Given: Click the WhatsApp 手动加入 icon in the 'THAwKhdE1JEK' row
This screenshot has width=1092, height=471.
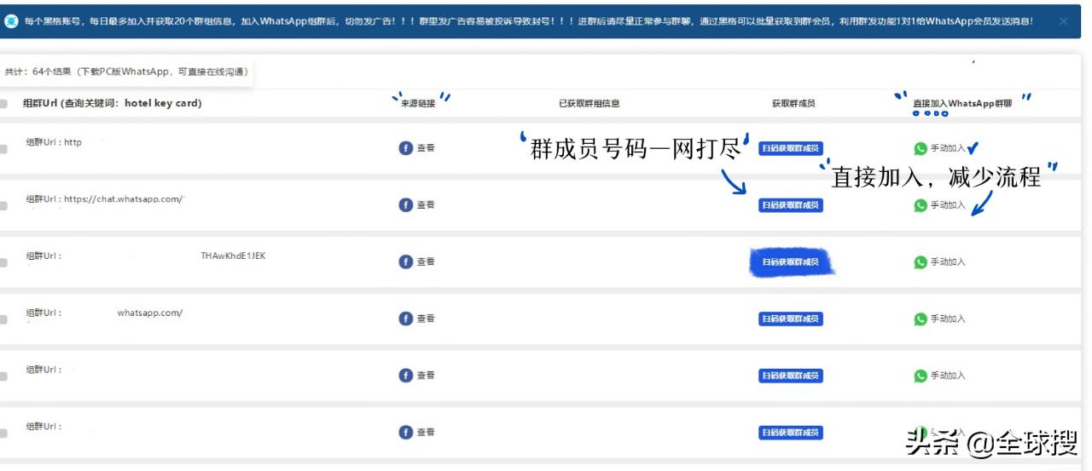Looking at the screenshot, I should coord(921,262).
